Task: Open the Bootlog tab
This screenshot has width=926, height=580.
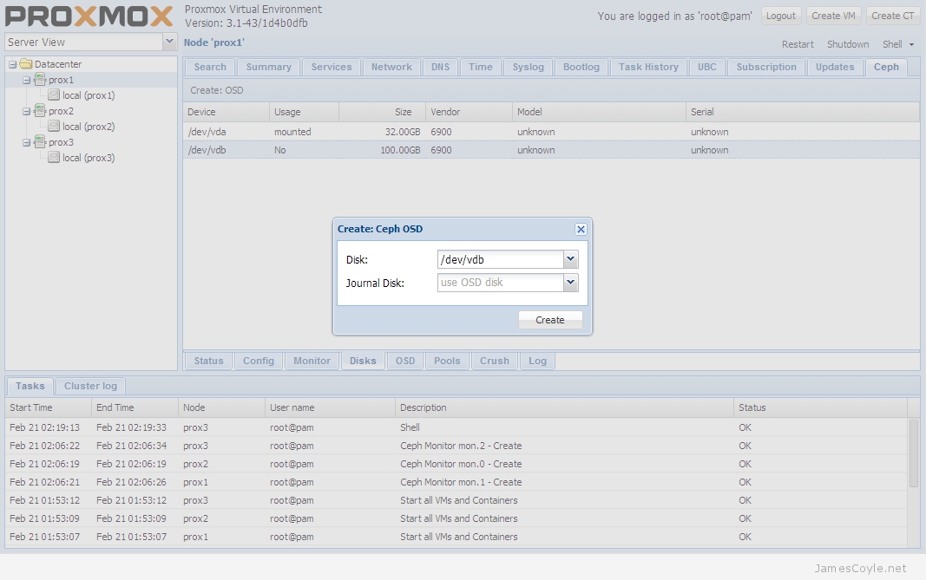Action: coord(581,68)
